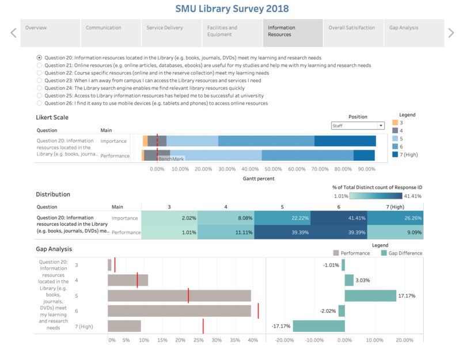This screenshot has width=459, height=345.
Task: Click the Likert Scale section heading
Action: (52, 117)
